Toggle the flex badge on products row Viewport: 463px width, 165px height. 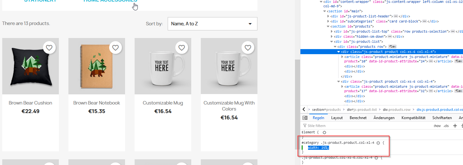coord(392,47)
